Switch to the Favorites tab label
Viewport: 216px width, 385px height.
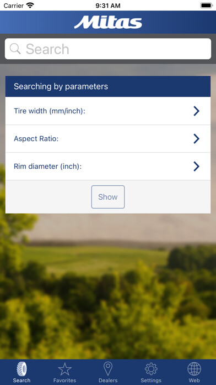pyautogui.click(x=65, y=381)
